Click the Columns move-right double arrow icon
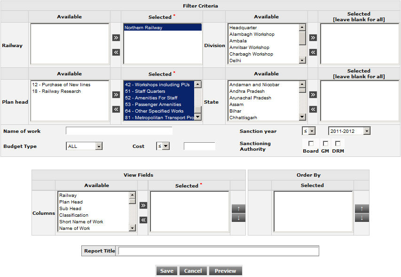The width and height of the screenshot is (401, 277). pyautogui.click(x=143, y=205)
